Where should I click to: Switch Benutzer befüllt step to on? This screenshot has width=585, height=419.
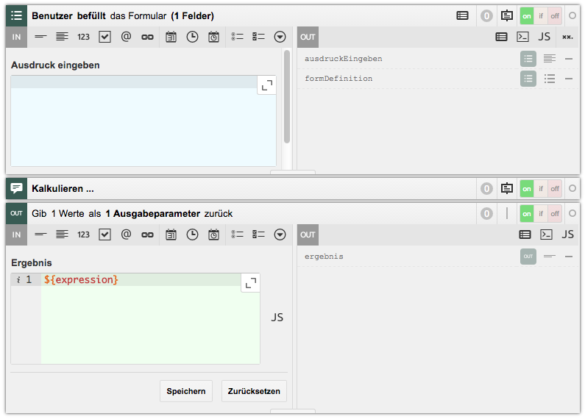coord(527,15)
